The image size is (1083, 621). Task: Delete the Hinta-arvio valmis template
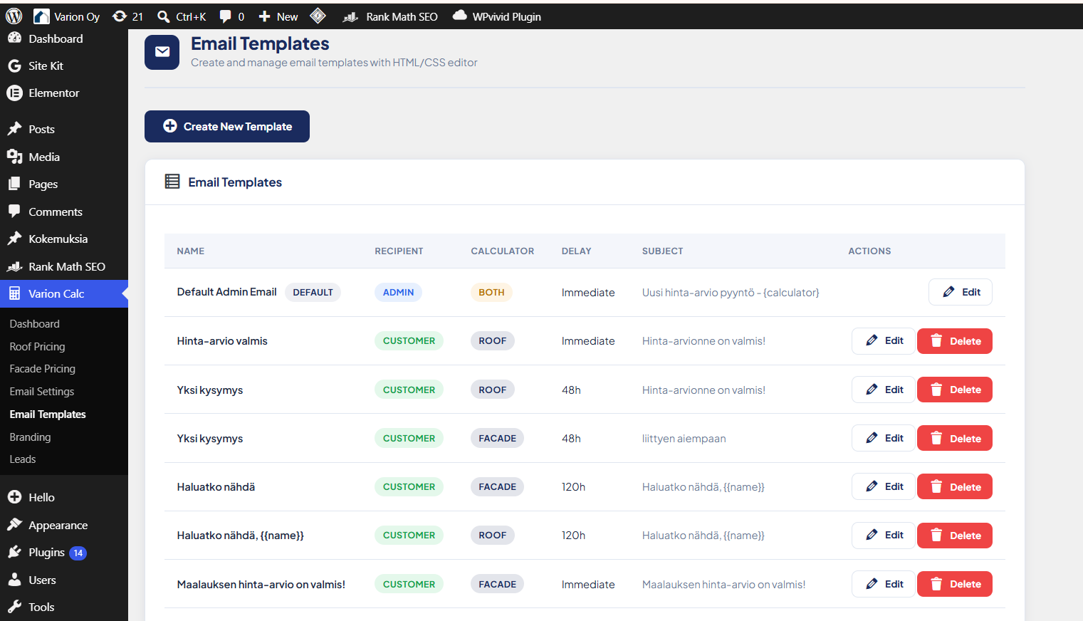tap(955, 341)
